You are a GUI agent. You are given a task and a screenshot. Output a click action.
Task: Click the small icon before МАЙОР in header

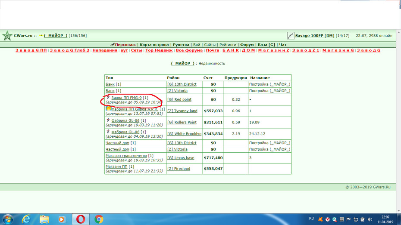click(x=41, y=36)
